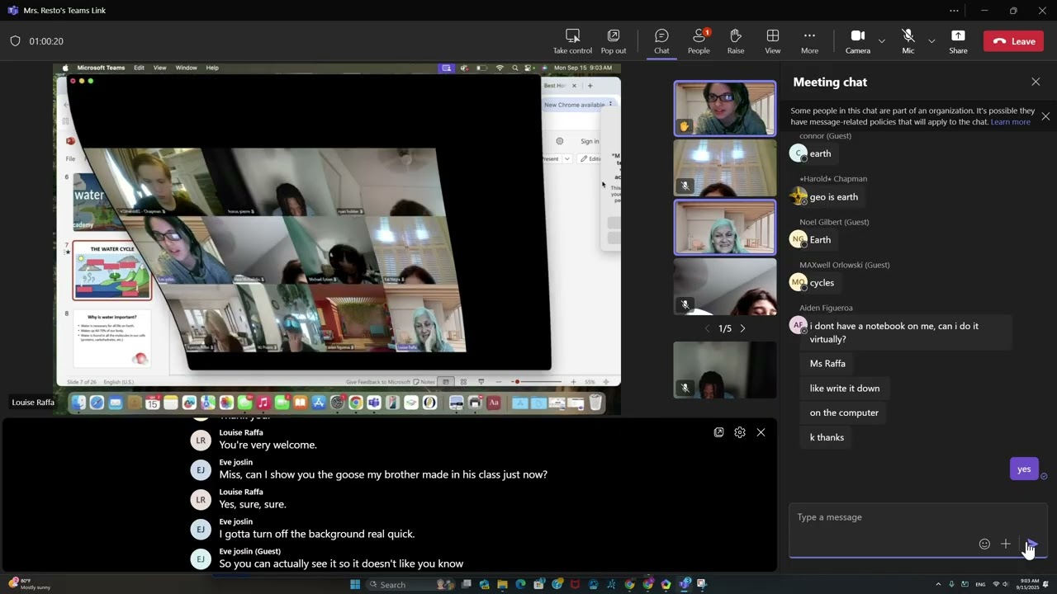Click connor's avatar in chat
The height and width of the screenshot is (594, 1057).
798,153
